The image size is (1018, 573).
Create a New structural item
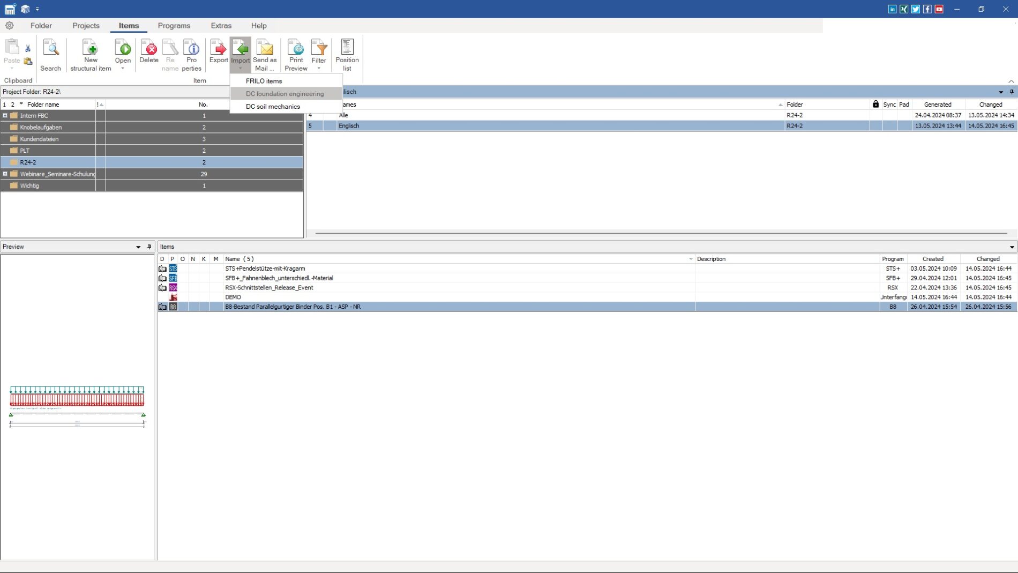(x=91, y=55)
